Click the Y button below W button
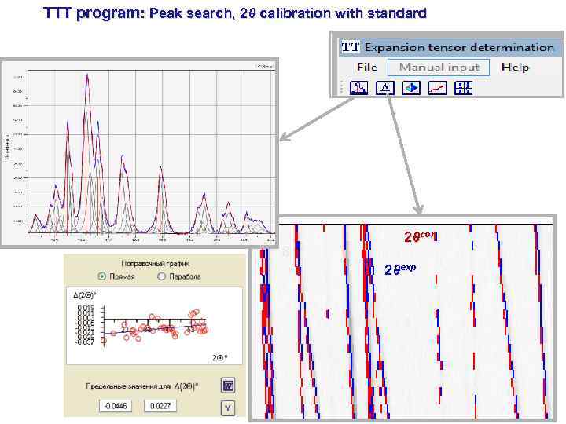 coord(228,408)
